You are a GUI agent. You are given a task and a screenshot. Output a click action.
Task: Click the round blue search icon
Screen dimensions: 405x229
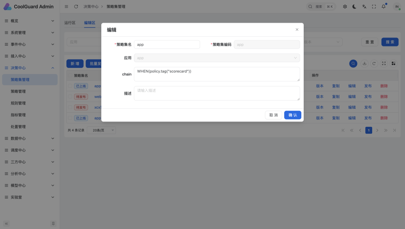click(x=353, y=64)
